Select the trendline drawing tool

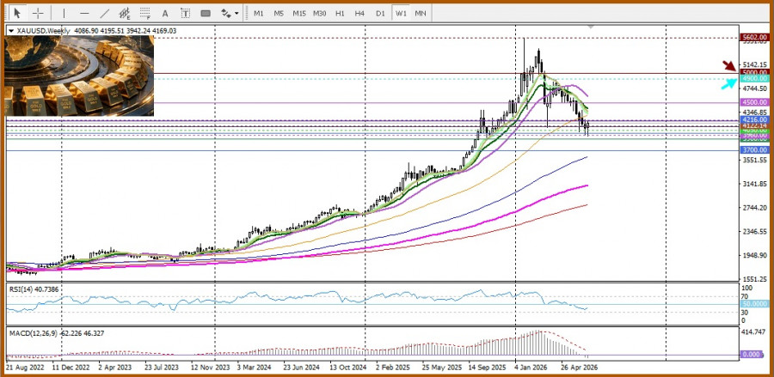[x=105, y=13]
